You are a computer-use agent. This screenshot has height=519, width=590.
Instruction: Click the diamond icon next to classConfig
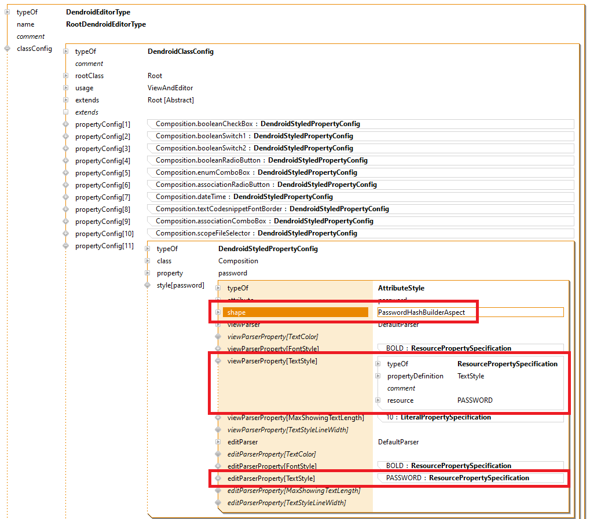pos(8,49)
